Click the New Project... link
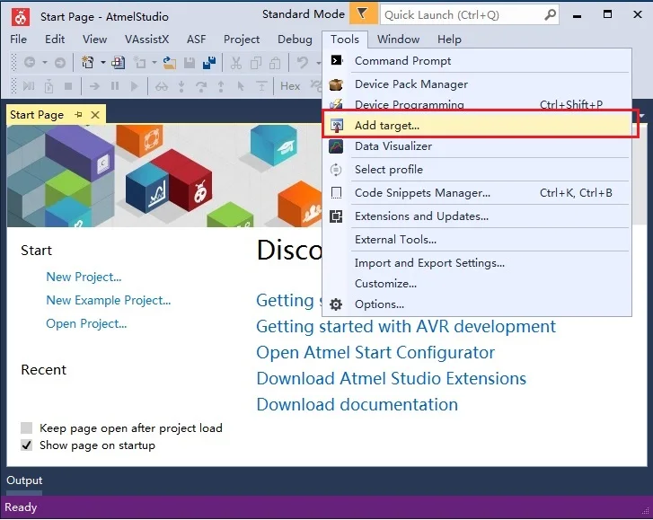Image resolution: width=653 pixels, height=520 pixels. coord(84,277)
